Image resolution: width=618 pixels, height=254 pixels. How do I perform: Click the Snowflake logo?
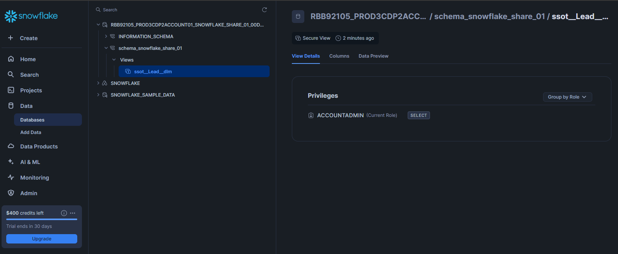(x=31, y=16)
